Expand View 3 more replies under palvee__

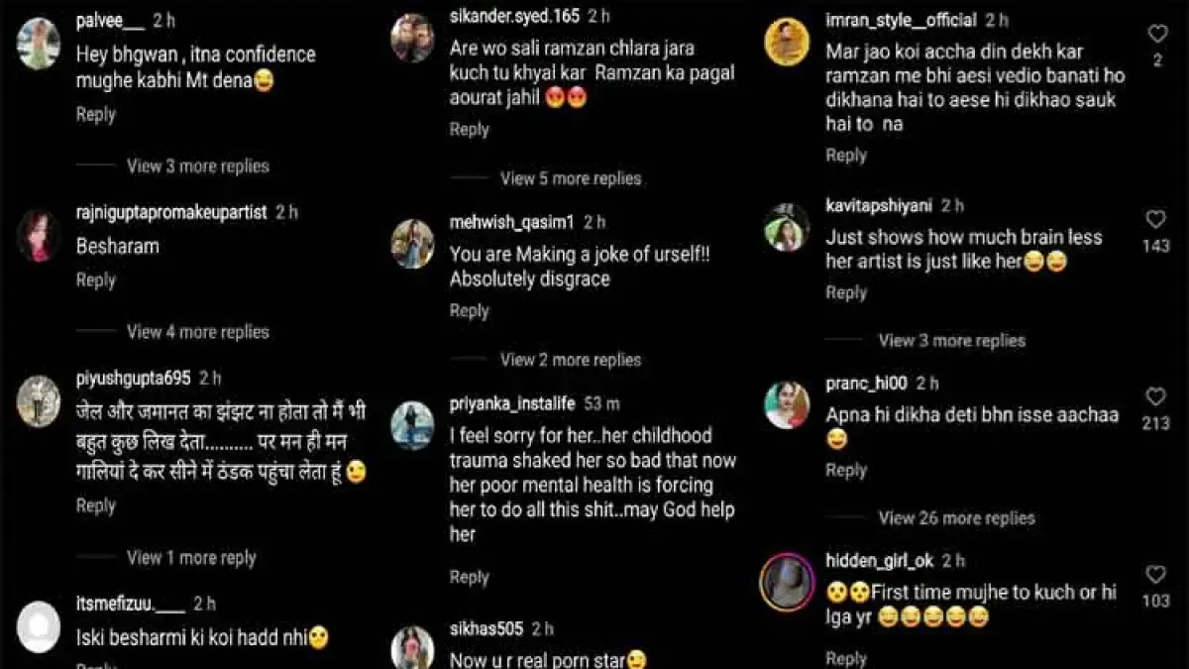pos(198,166)
